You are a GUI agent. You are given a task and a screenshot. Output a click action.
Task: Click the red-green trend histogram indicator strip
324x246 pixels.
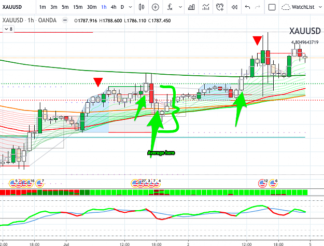click(x=154, y=193)
